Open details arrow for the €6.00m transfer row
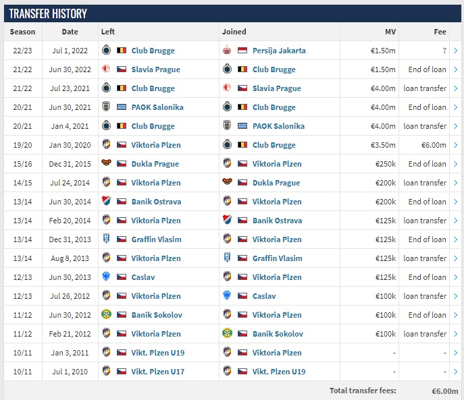 pos(456,145)
